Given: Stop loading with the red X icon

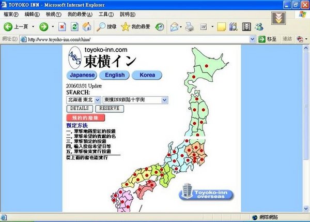Looking at the screenshot, I should click(63, 27).
